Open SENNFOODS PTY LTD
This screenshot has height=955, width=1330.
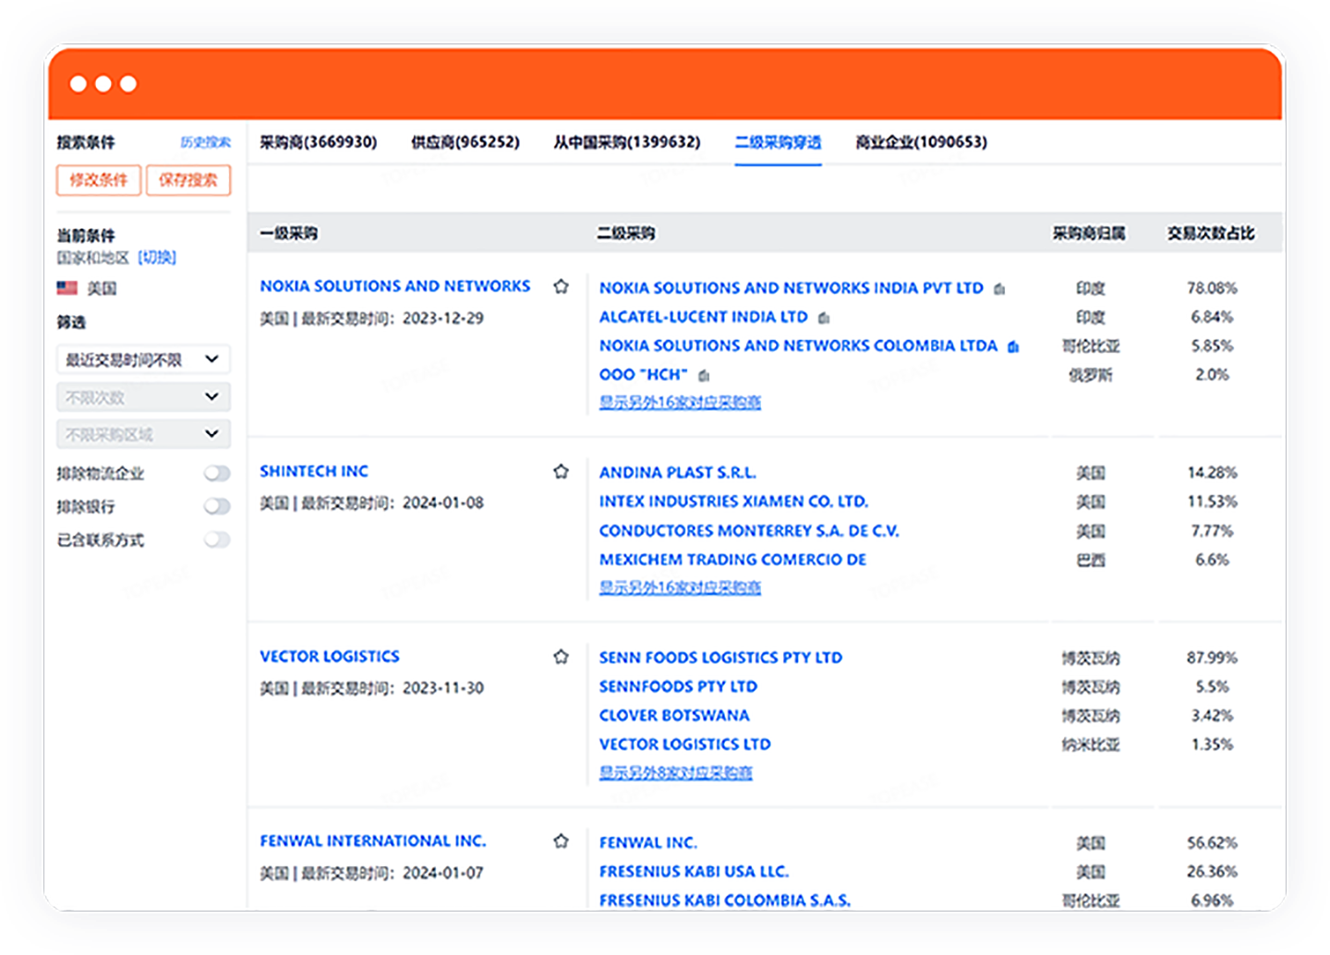pos(679,686)
